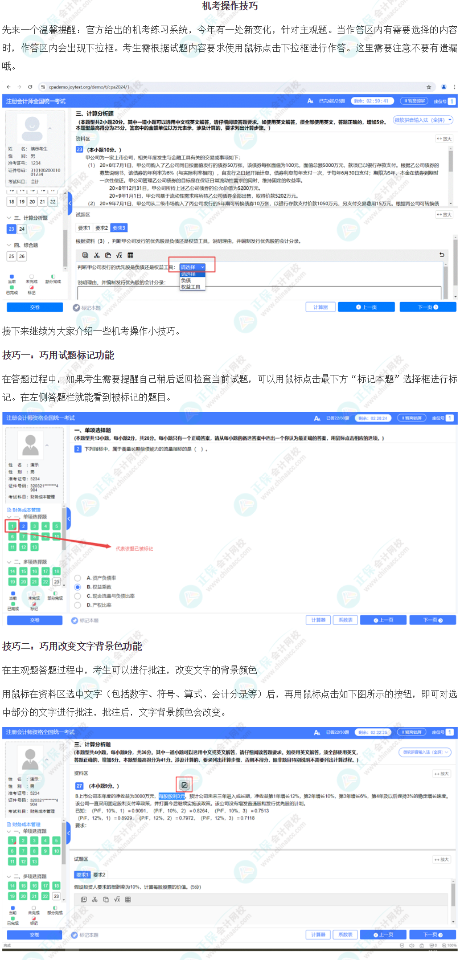Image resolution: width=460 pixels, height=960 pixels.
Task: Adjust font size icon in second screenshot header
Action: pos(317,418)
